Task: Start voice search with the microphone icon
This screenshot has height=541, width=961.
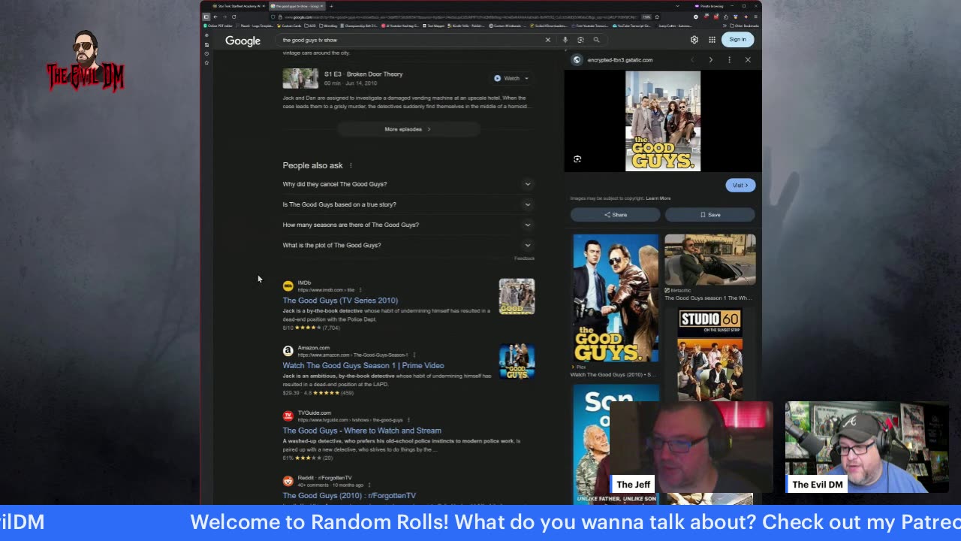Action: [x=565, y=40]
